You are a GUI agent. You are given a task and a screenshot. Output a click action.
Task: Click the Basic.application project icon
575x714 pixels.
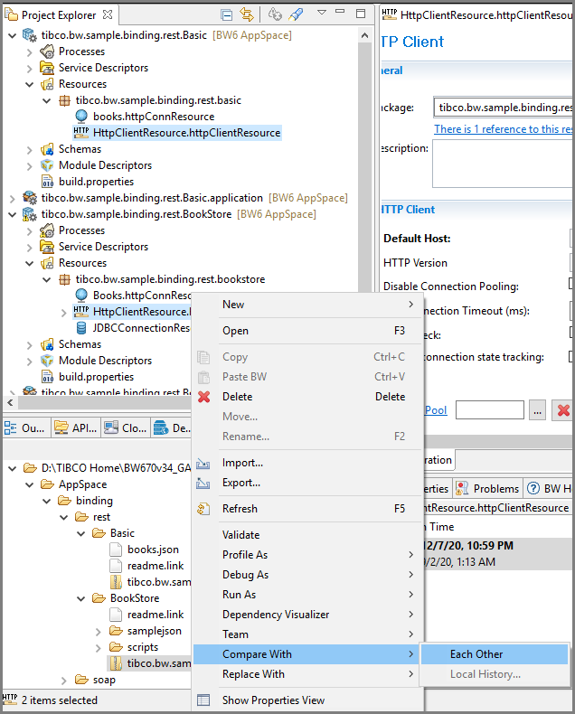pos(30,198)
